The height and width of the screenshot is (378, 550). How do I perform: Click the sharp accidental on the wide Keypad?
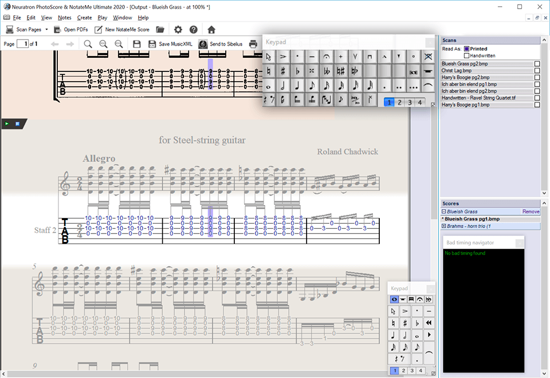coord(283,71)
